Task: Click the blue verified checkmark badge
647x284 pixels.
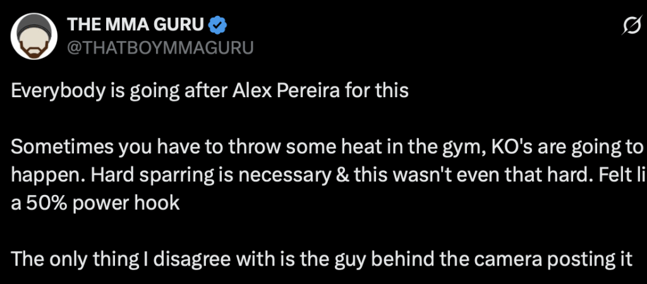Action: tap(218, 26)
